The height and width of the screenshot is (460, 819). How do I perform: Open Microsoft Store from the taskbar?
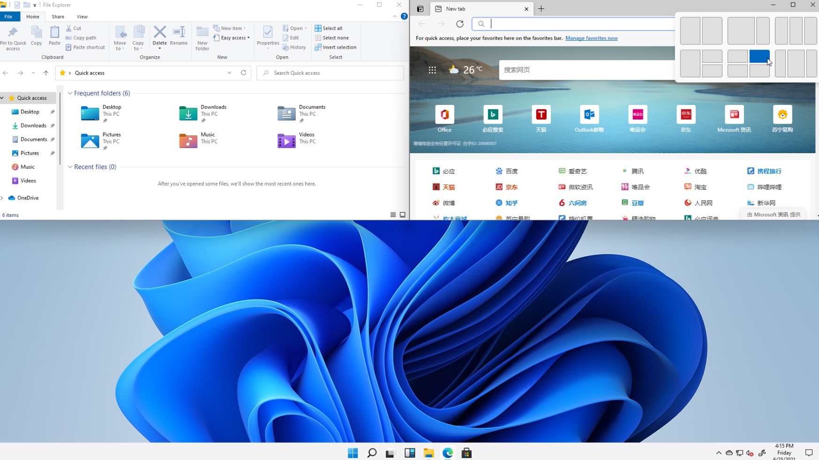[466, 453]
